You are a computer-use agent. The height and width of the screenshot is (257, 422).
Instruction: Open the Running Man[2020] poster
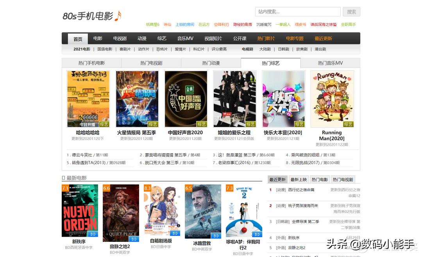click(332, 99)
